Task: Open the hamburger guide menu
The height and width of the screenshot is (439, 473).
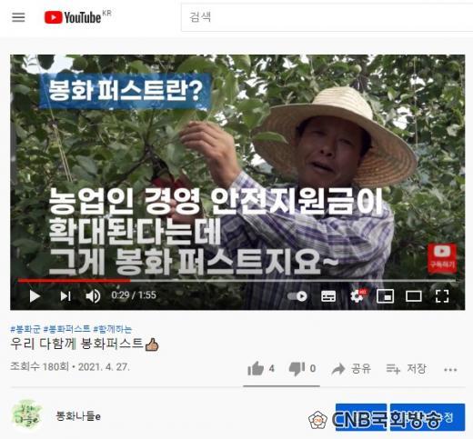Action: click(x=18, y=17)
